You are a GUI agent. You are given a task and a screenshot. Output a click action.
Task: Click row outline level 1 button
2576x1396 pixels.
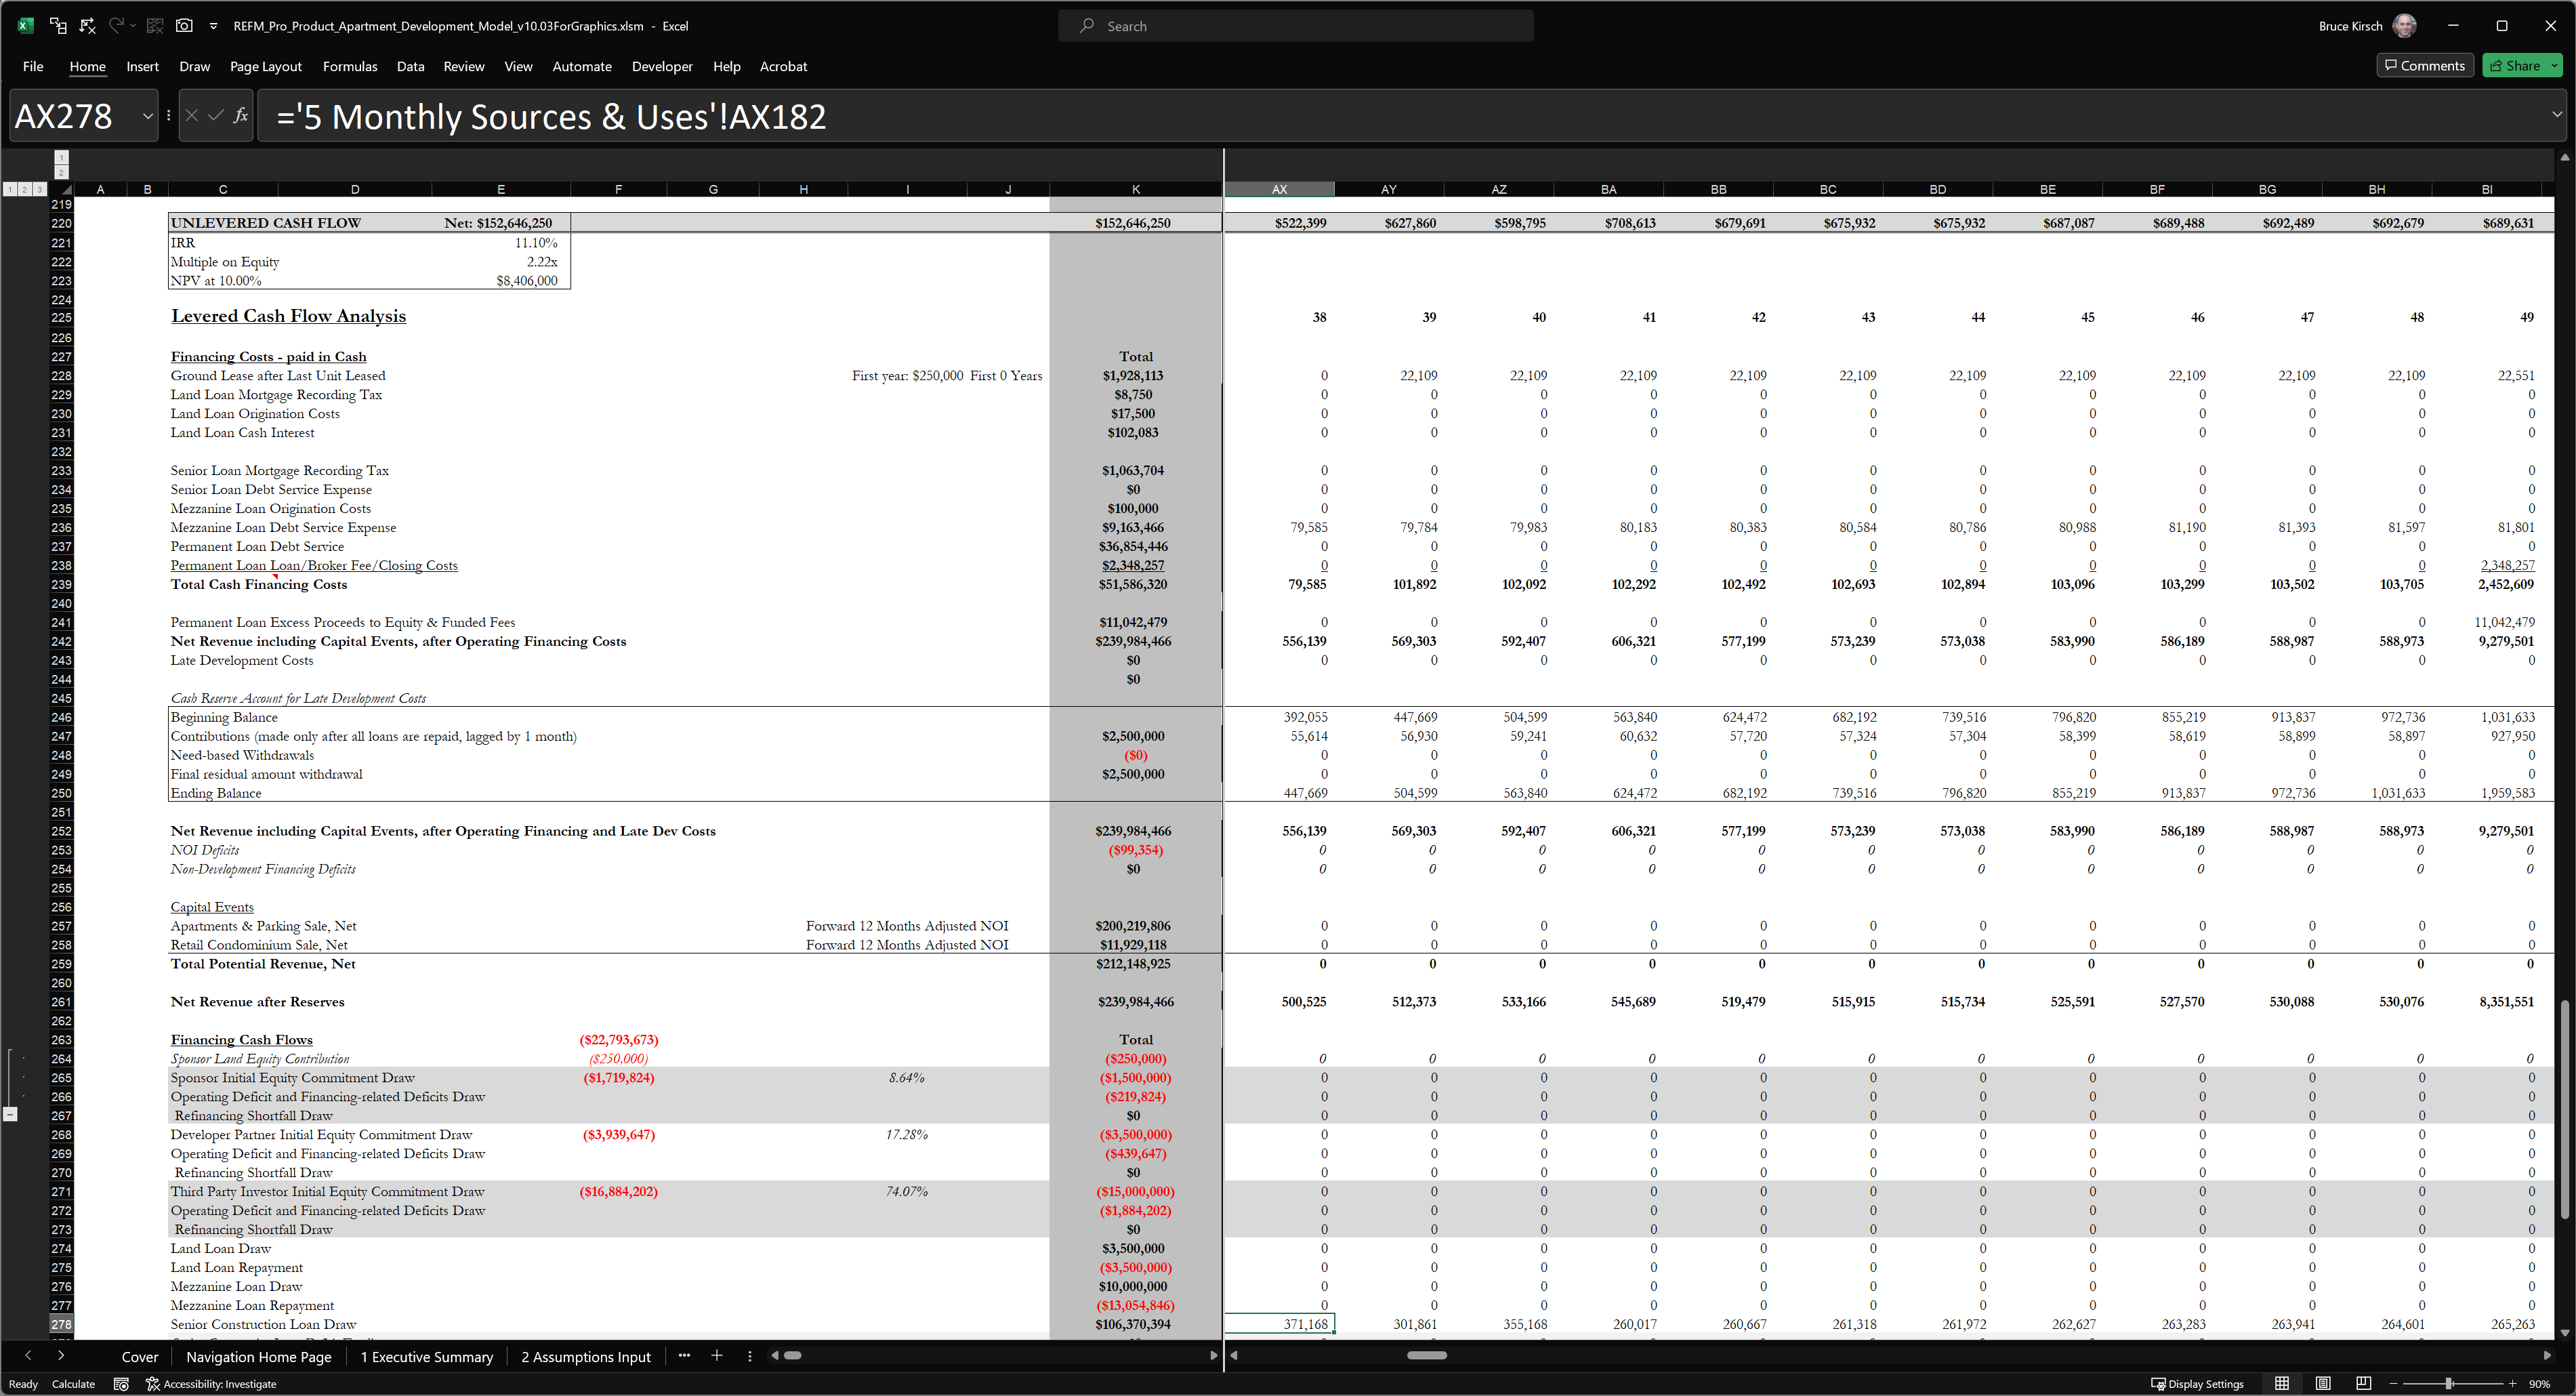pyautogui.click(x=10, y=189)
